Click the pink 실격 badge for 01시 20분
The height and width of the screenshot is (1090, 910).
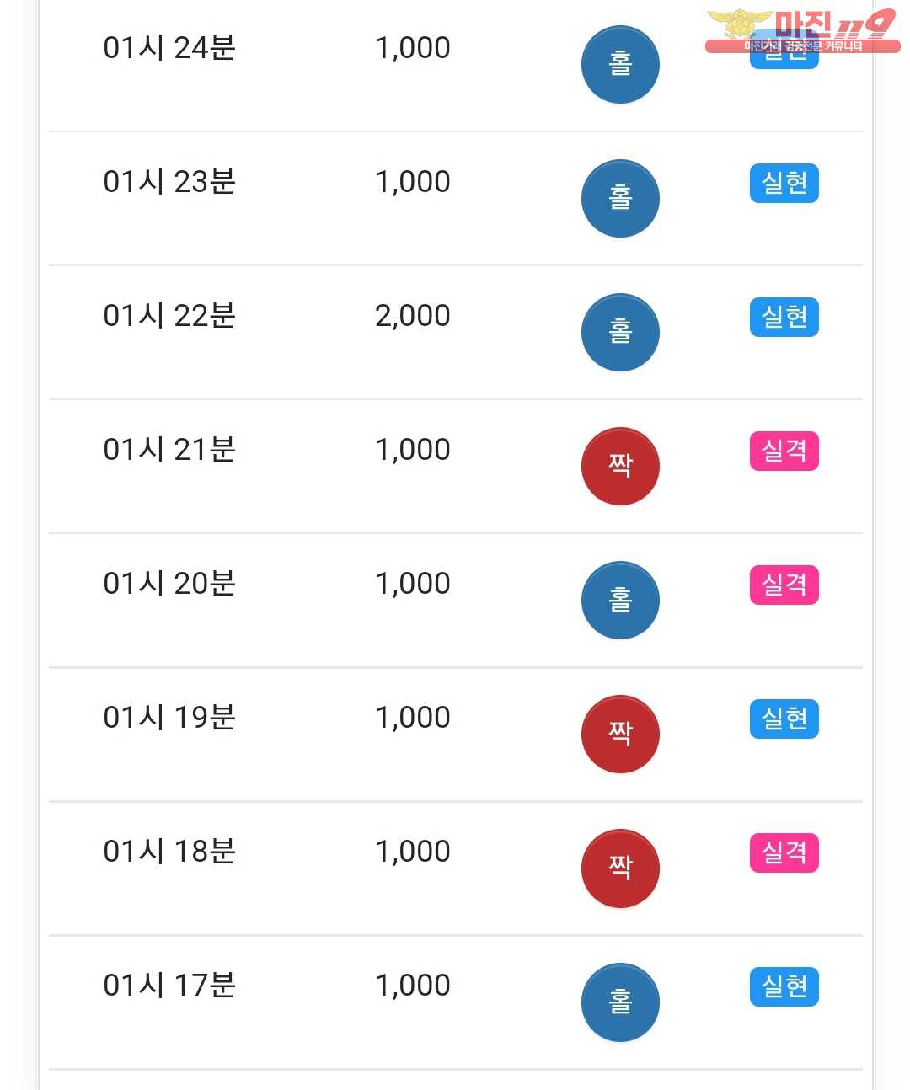(784, 585)
